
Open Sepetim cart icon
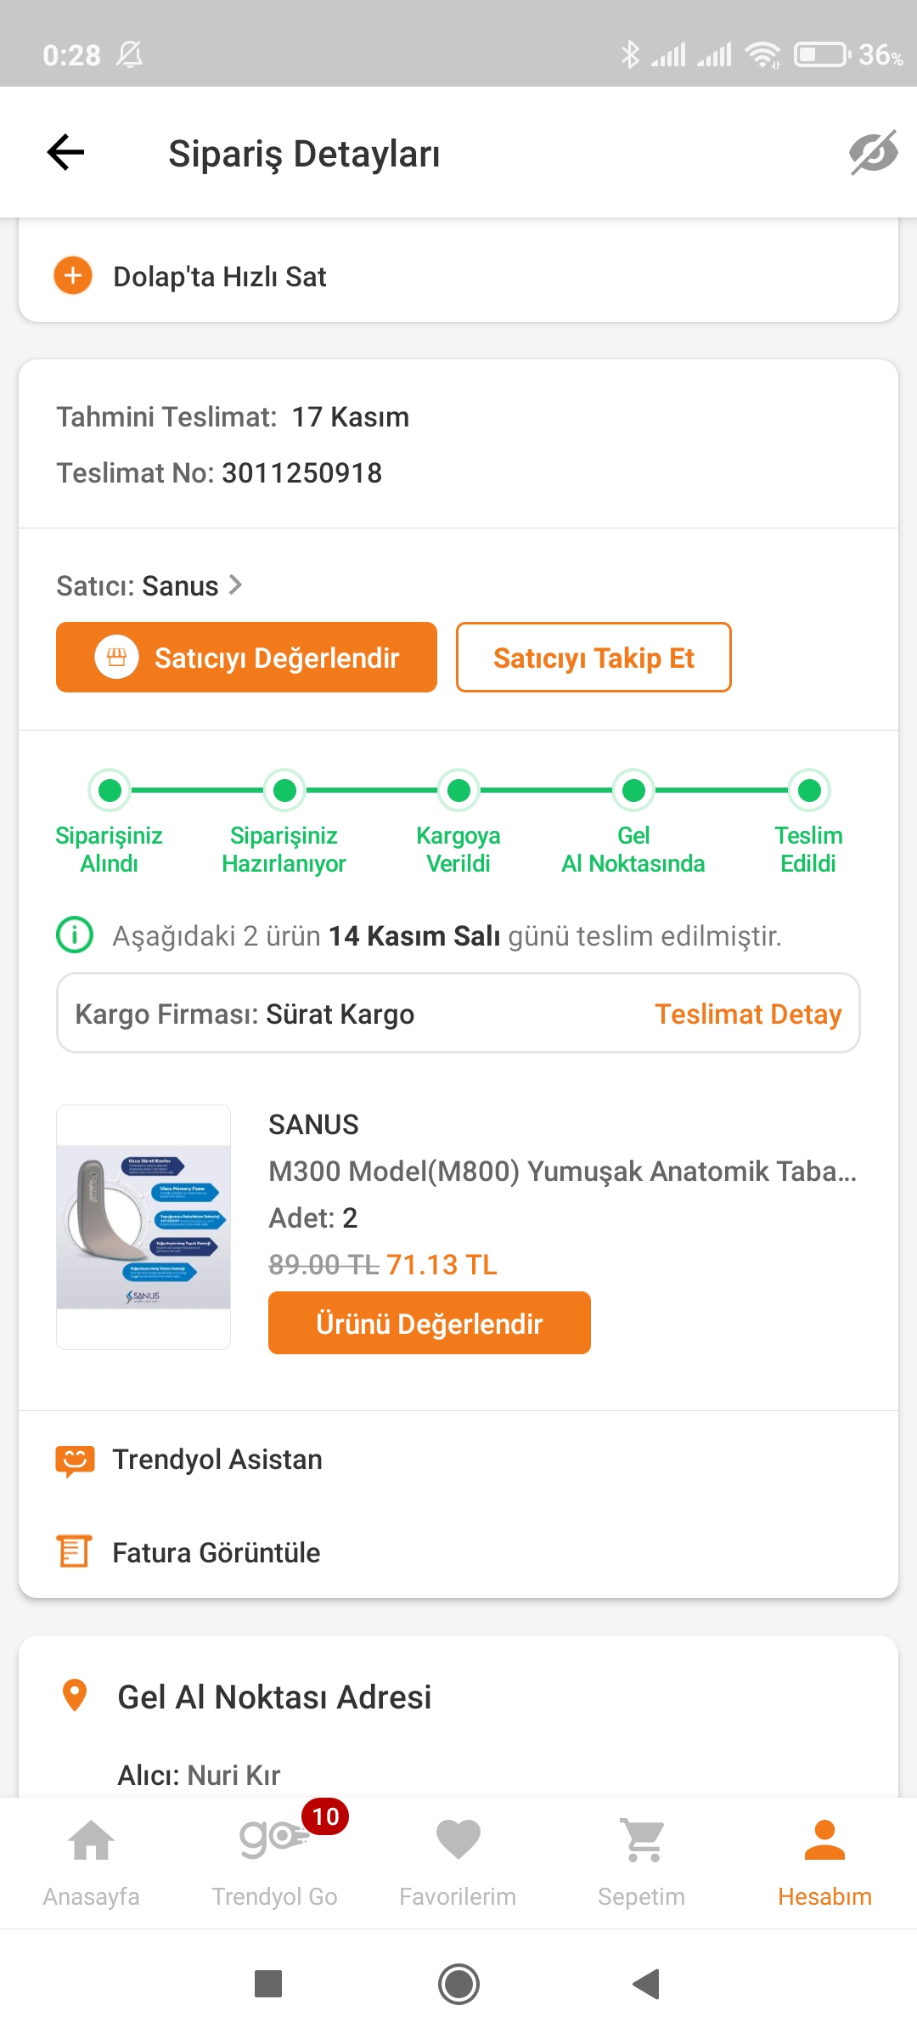pos(642,1840)
